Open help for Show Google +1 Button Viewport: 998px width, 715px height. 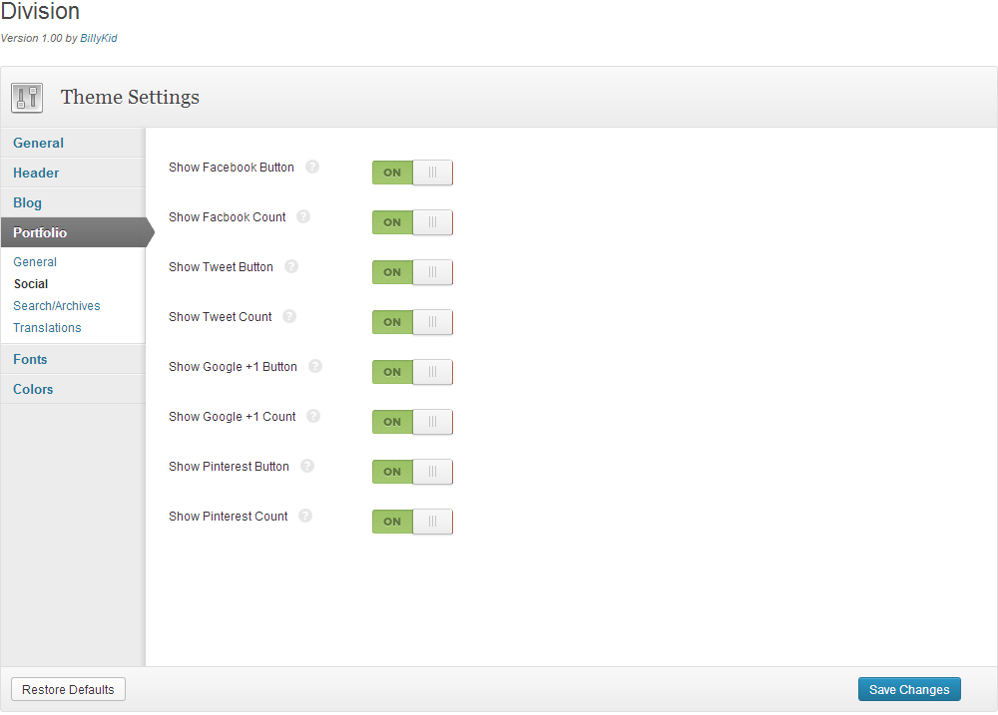click(315, 366)
